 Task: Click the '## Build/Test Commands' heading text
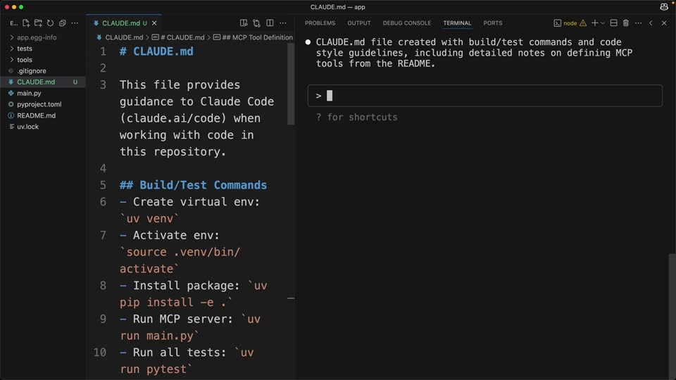(x=193, y=185)
